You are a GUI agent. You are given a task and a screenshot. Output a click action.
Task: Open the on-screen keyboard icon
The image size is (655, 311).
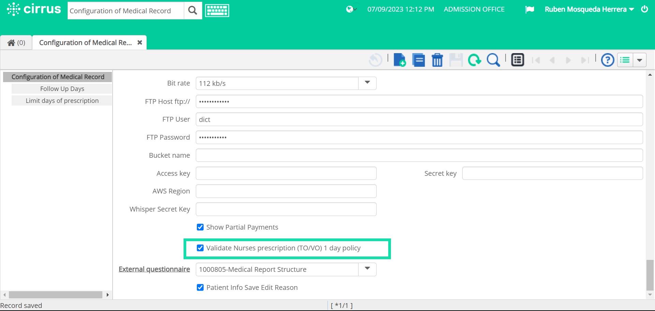pos(217,10)
